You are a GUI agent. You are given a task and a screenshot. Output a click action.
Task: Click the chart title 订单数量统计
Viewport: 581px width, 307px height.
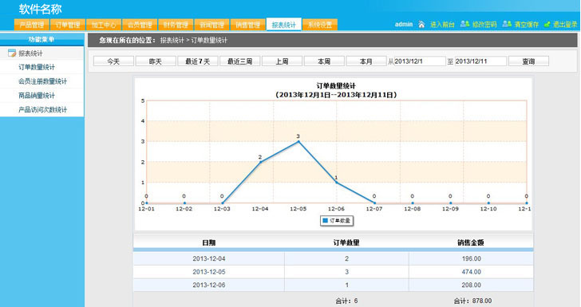point(336,86)
